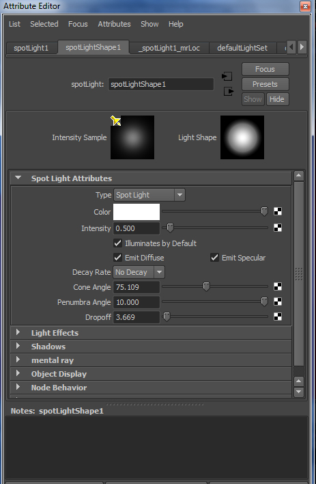Click the attribute list vertical scrollbar
The image size is (316, 484).
coord(298,275)
